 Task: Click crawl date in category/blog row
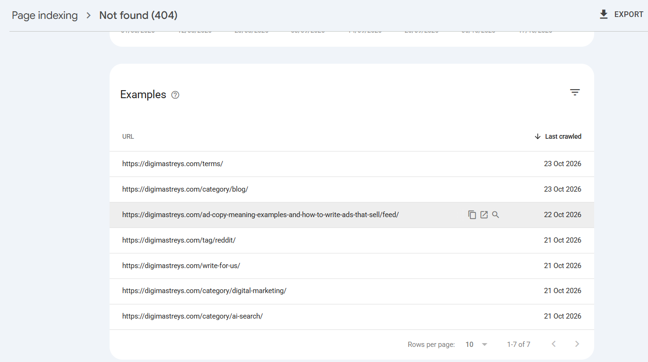point(563,189)
